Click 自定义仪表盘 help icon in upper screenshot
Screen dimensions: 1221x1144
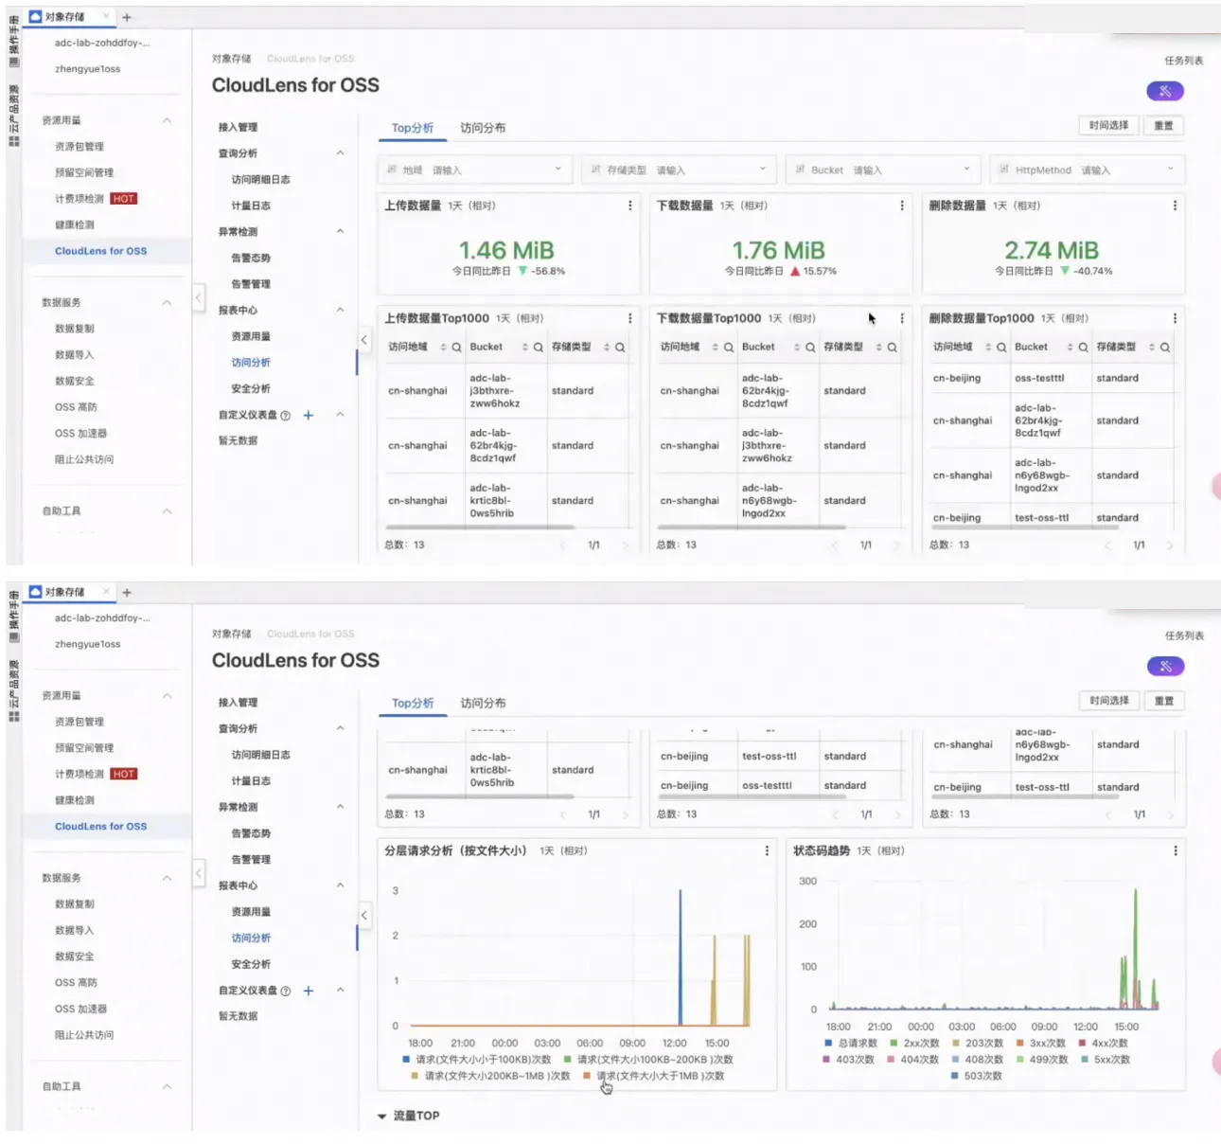coord(286,415)
